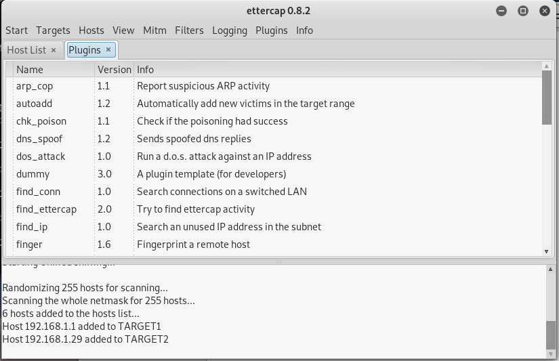Close the Plugins tab
Screen dimensions: 559x361
click(108, 49)
